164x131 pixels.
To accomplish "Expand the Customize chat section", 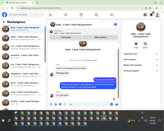I will 141,54.
